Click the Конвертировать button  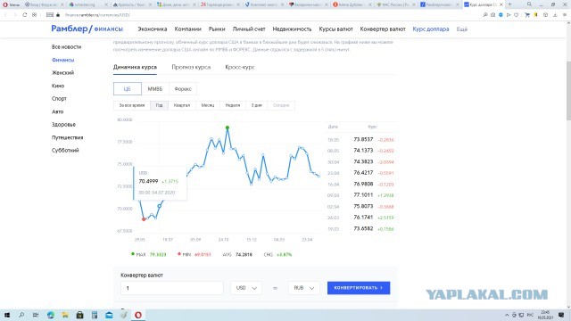pyautogui.click(x=359, y=288)
